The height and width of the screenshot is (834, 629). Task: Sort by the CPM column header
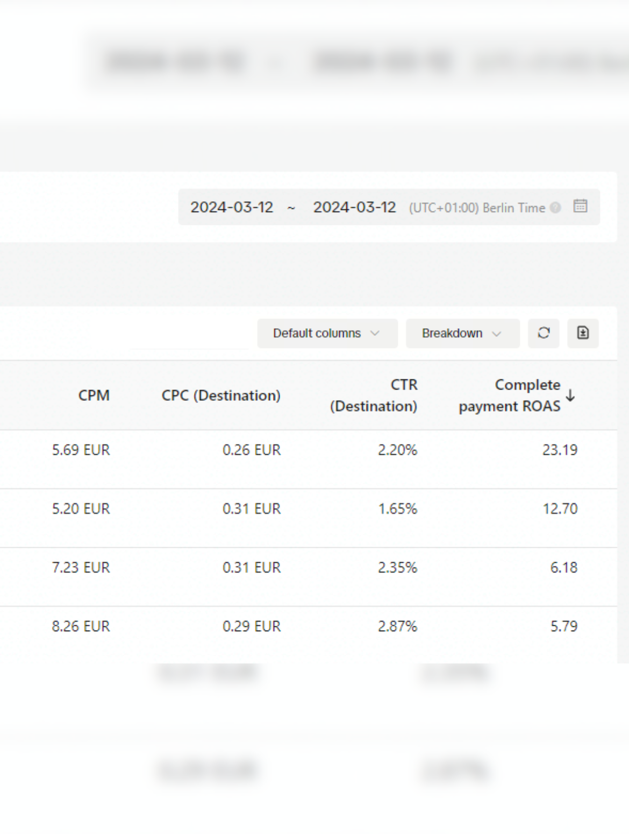(x=94, y=395)
